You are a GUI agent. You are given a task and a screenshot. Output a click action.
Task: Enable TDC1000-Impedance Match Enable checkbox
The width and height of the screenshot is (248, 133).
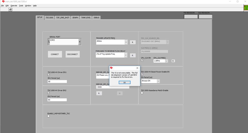point(142,93)
